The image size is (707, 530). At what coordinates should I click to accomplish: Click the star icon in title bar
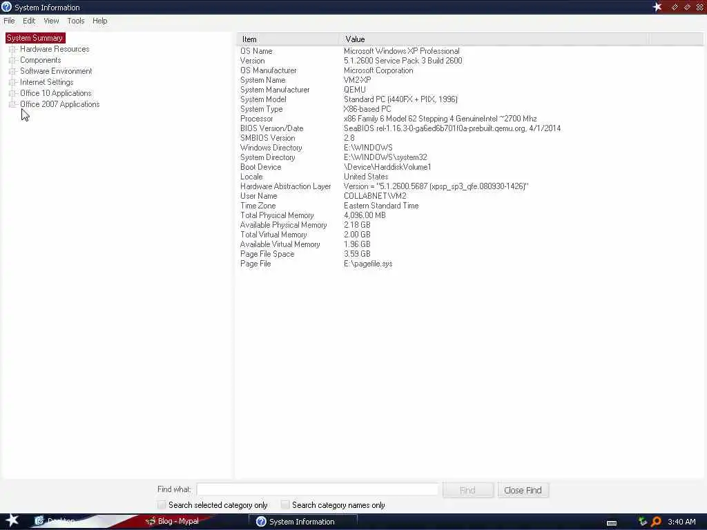657,7
